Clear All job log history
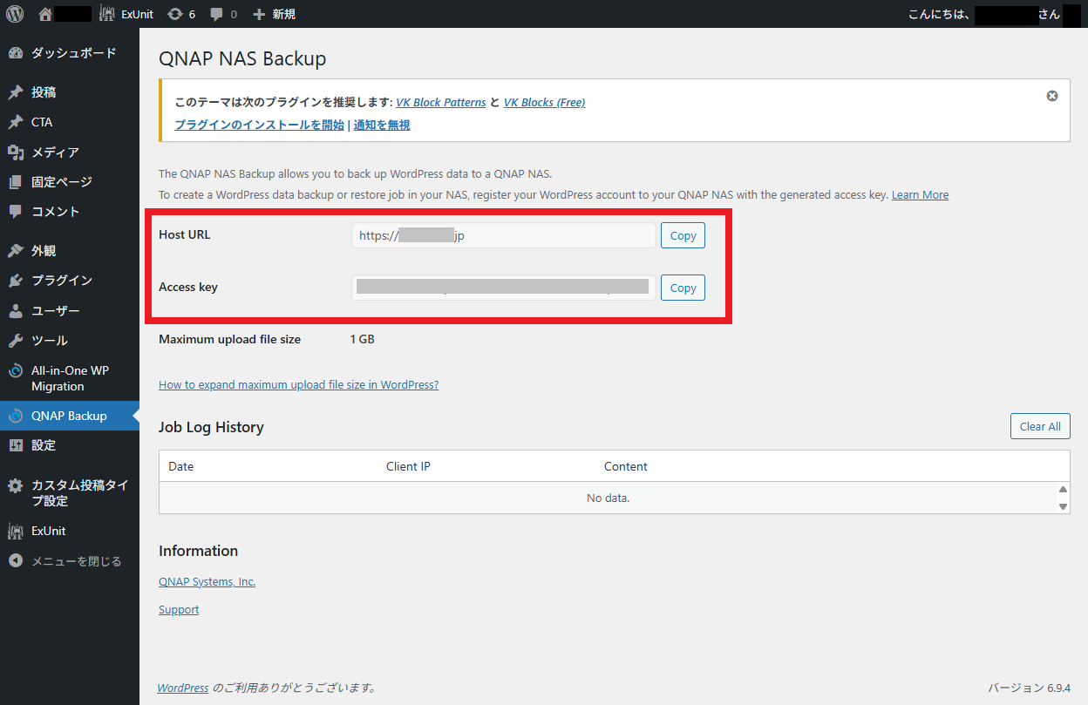This screenshot has height=705, width=1088. tap(1040, 426)
